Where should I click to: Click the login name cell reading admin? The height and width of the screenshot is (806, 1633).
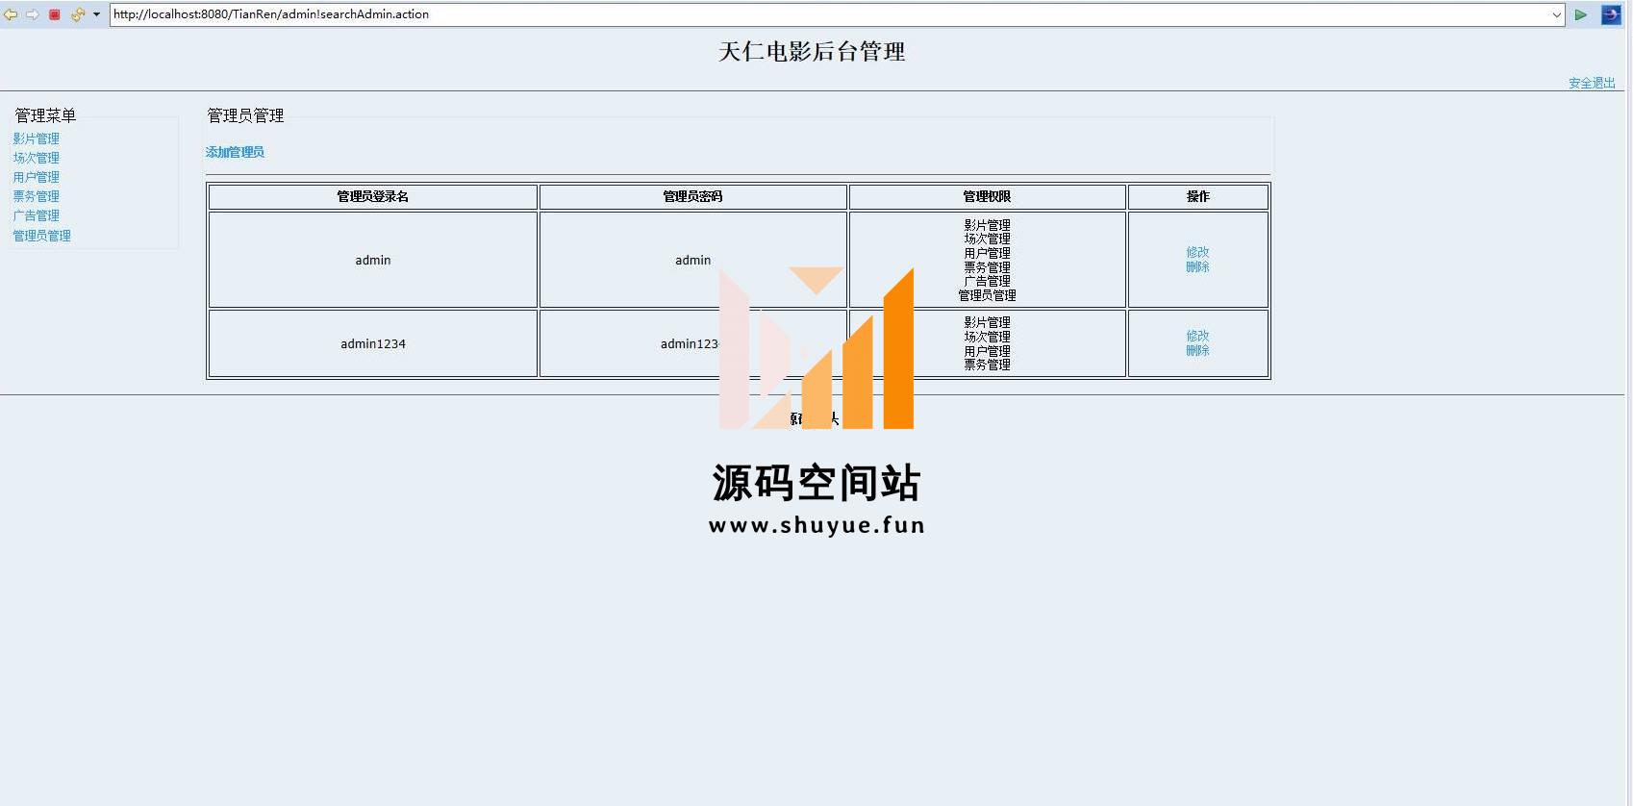click(373, 260)
